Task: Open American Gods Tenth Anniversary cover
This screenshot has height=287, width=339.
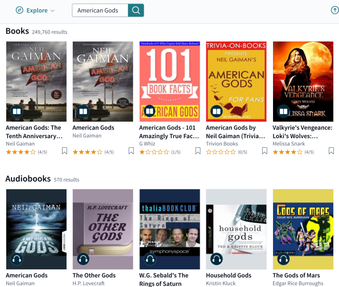Action: point(36,81)
